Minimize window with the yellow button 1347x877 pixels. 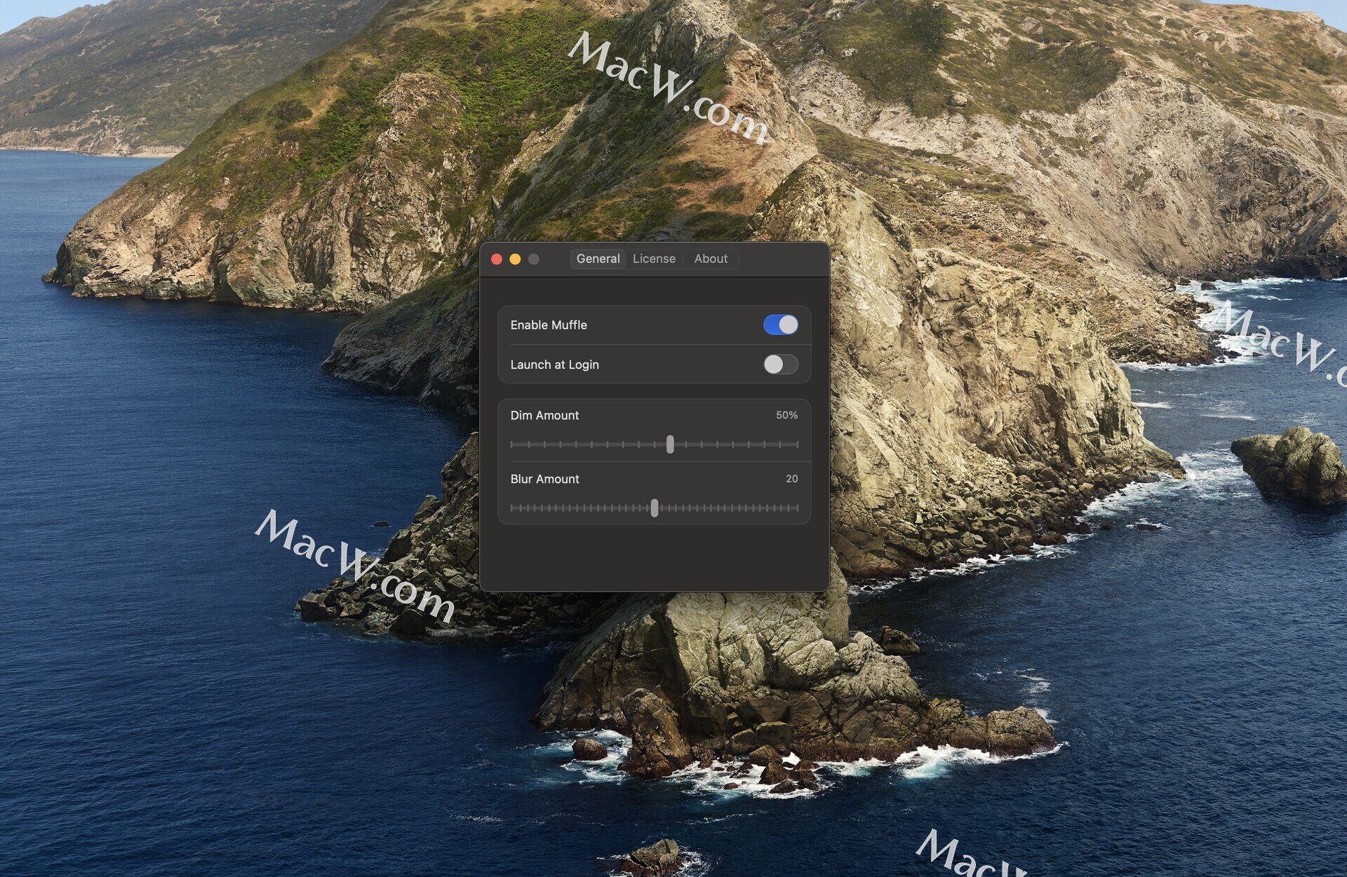pos(515,259)
